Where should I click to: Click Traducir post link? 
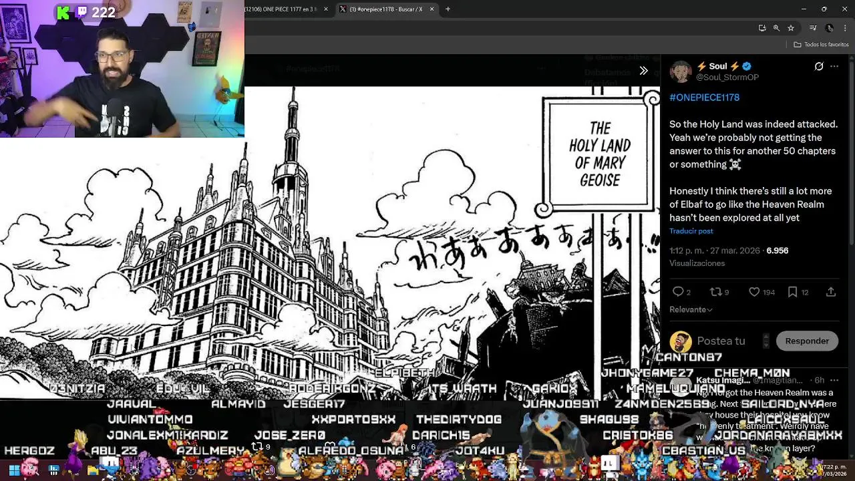pos(691,231)
